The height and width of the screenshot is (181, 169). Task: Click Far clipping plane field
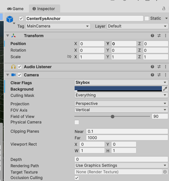(x=127, y=138)
